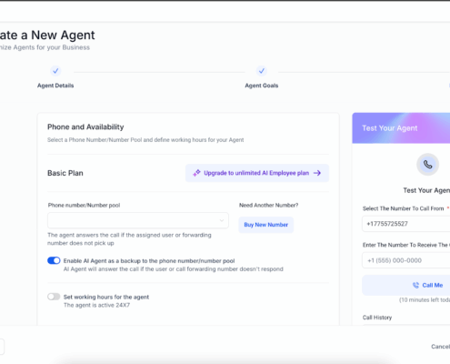Click the Agent Goals checkmark step icon
Image resolution: width=450 pixels, height=364 pixels.
[x=262, y=71]
